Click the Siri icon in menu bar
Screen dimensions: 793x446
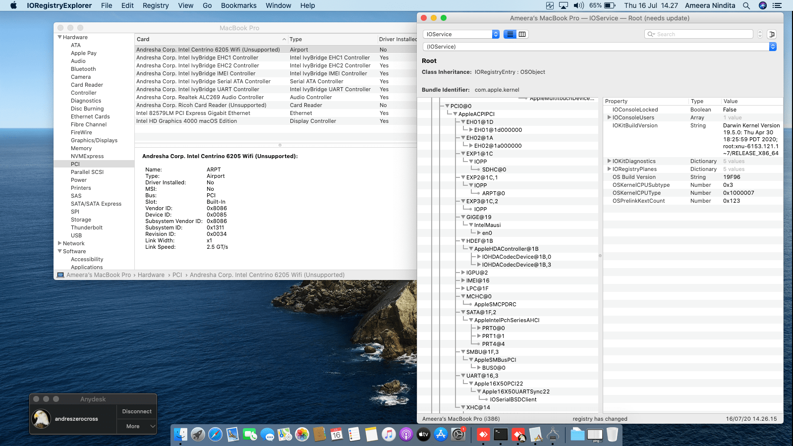coord(763,5)
